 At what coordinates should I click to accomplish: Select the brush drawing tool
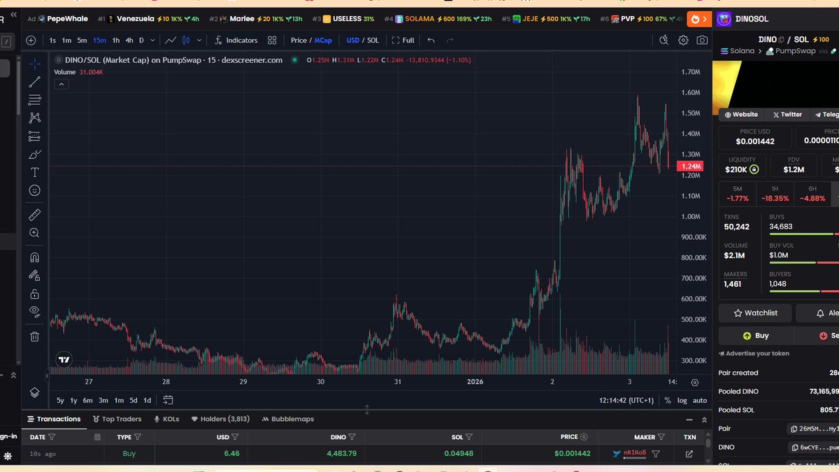[x=34, y=155]
